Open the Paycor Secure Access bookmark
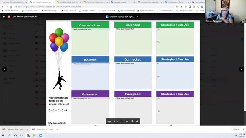The height and width of the screenshot is (138, 246). (108, 11)
